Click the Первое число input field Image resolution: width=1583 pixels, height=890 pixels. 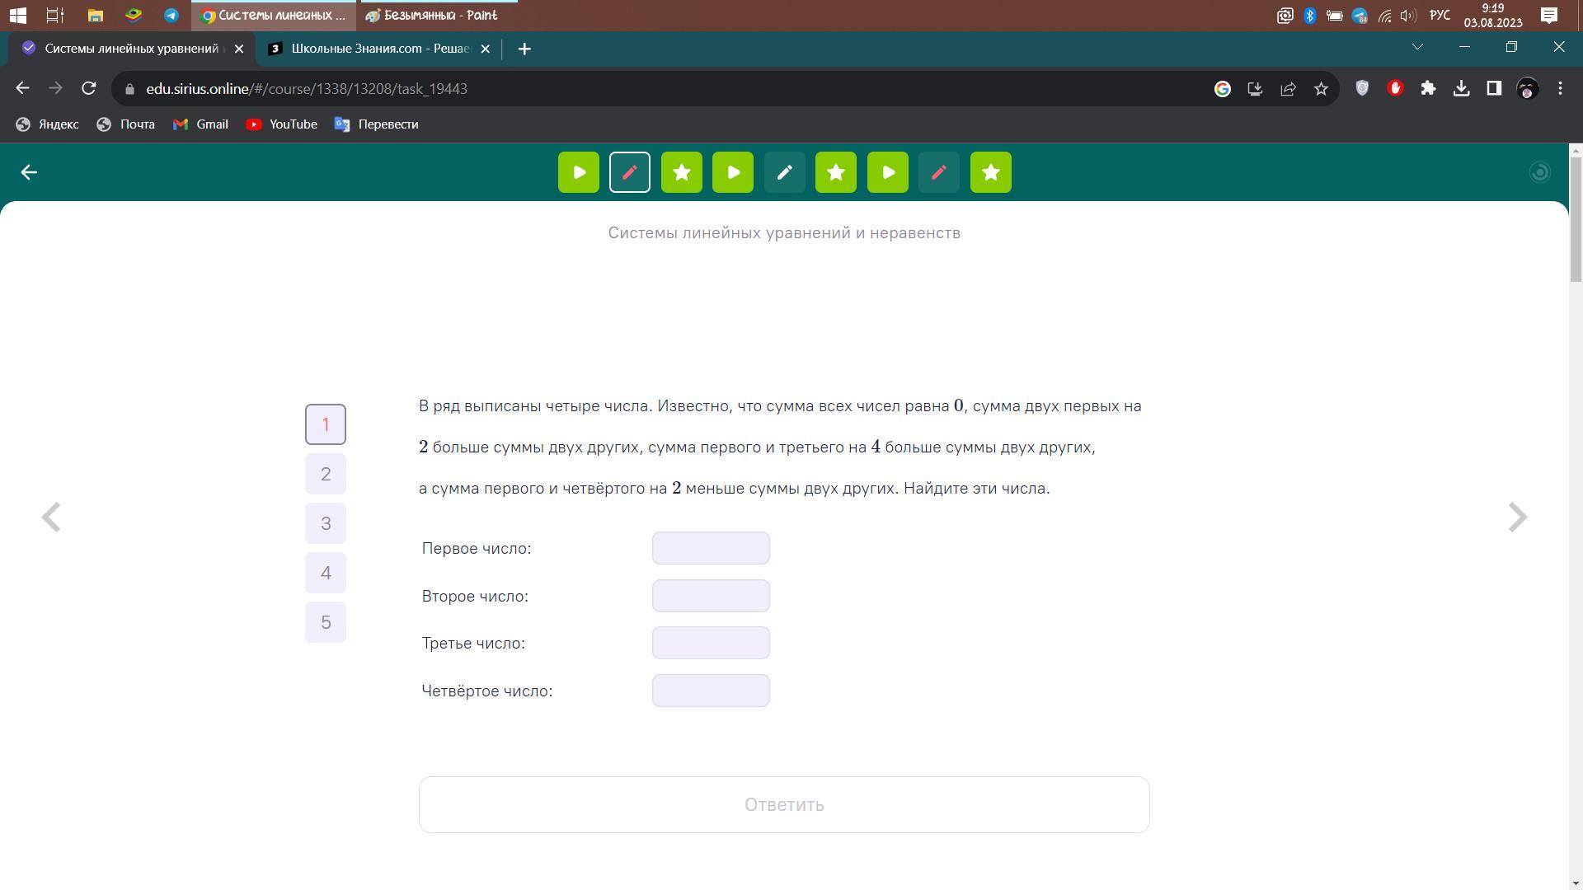coord(710,548)
